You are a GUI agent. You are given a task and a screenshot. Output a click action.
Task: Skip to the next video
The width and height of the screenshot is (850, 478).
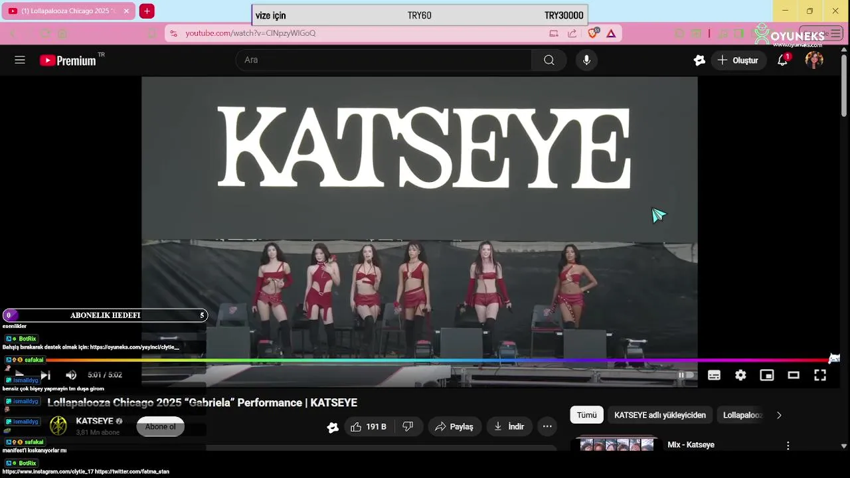[45, 375]
